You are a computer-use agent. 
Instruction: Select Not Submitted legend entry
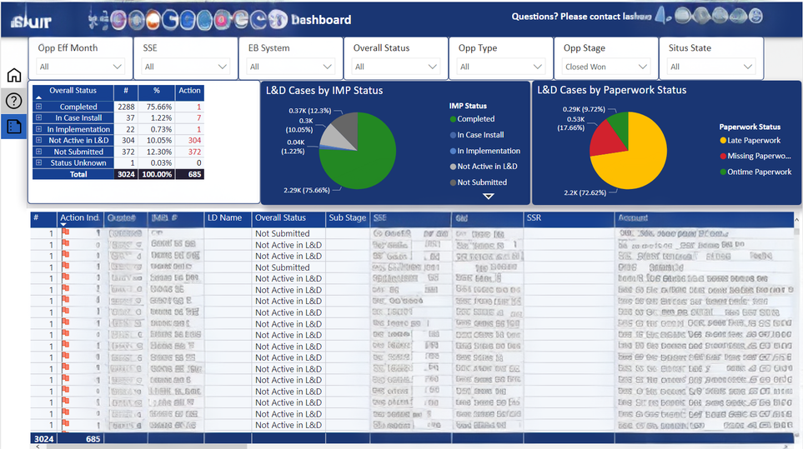click(x=479, y=182)
